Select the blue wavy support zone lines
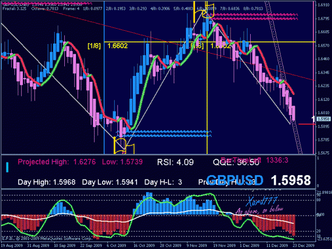Viewport: 332px width, 249px height. point(164,134)
